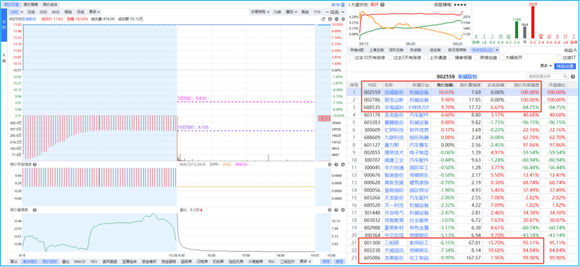Open settings gear of the 量比 panel

329,210
